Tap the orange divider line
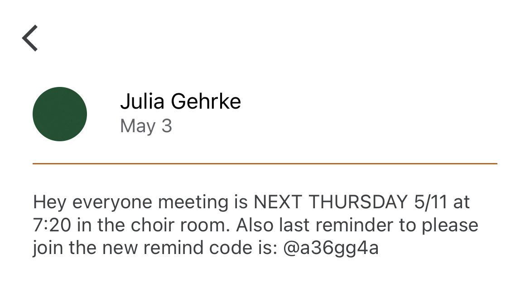Image resolution: width=530 pixels, height=302 pixels. click(x=265, y=163)
